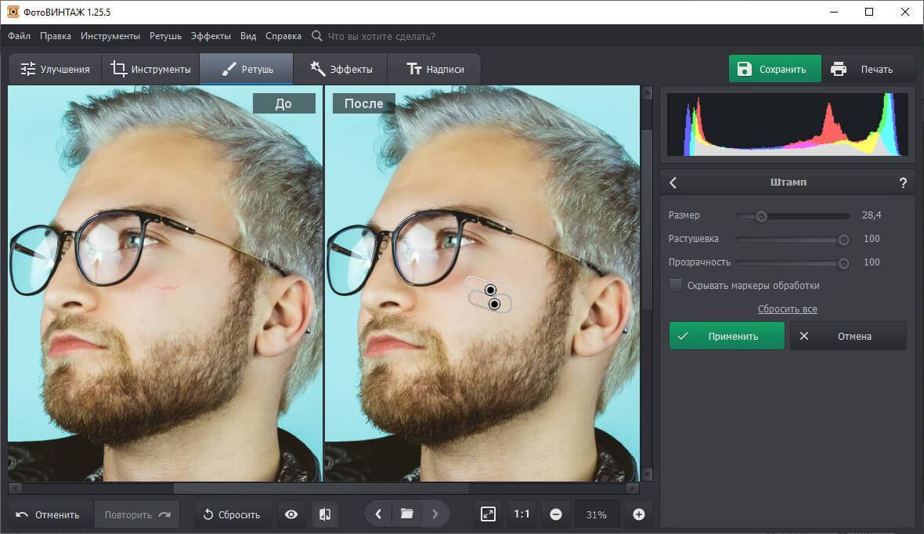Switch to the Эффекты tab
This screenshot has width=924, height=534.
point(340,69)
